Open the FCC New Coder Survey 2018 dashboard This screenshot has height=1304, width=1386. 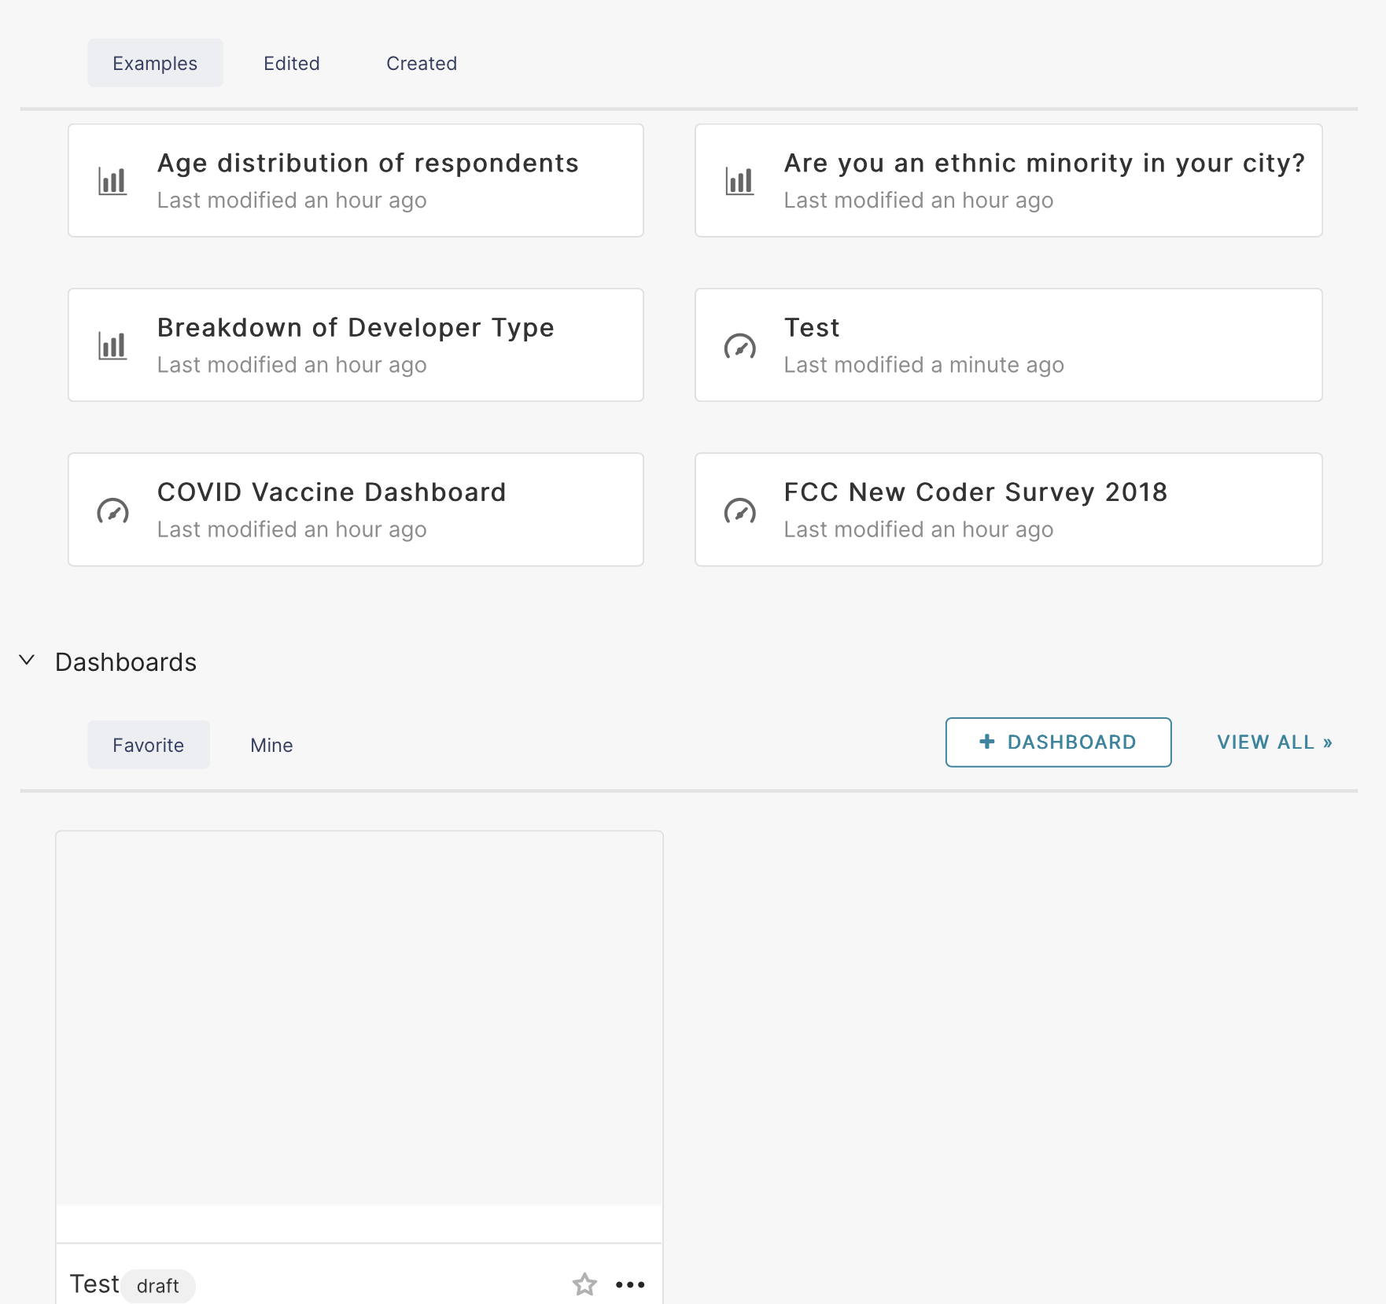[1008, 509]
